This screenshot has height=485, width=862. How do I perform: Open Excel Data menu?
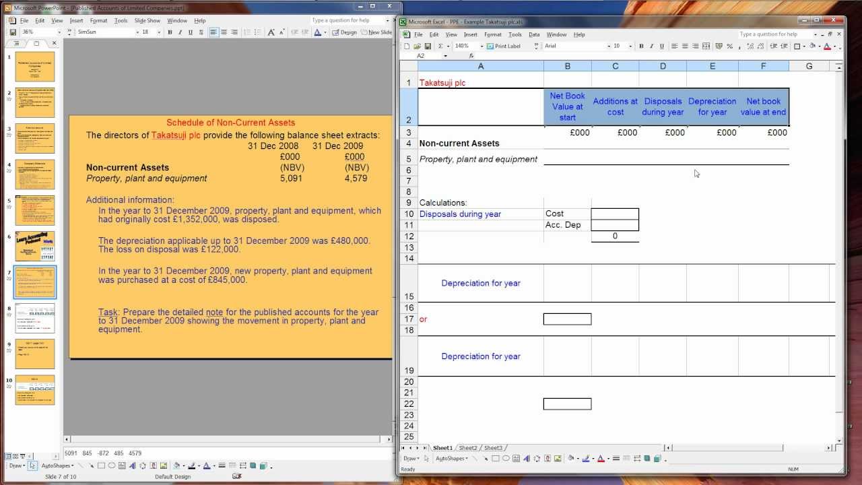[x=534, y=34]
